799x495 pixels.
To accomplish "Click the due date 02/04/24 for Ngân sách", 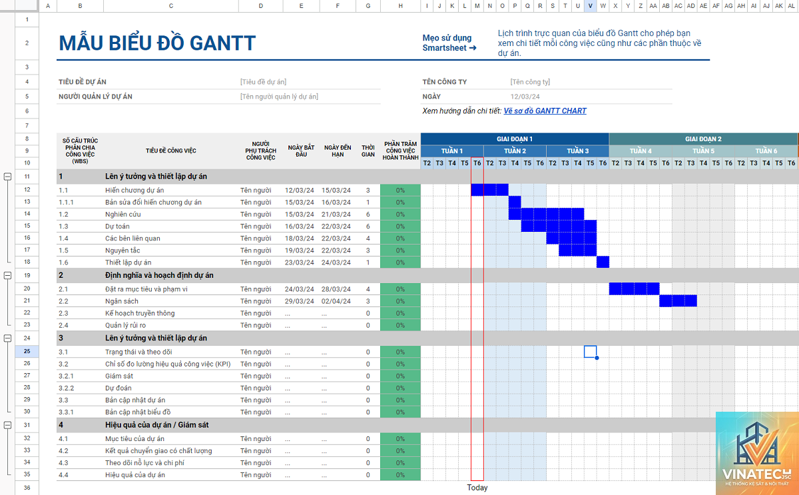I will 336,301.
